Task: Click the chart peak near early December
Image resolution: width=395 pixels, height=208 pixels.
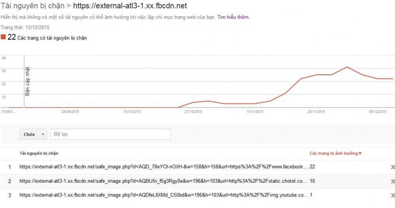Action: pos(347,67)
